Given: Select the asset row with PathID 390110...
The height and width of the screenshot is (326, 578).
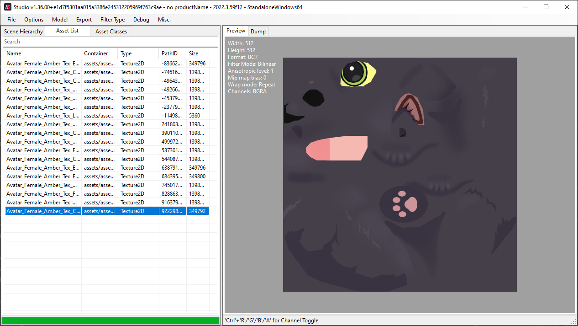Looking at the screenshot, I should [107, 133].
